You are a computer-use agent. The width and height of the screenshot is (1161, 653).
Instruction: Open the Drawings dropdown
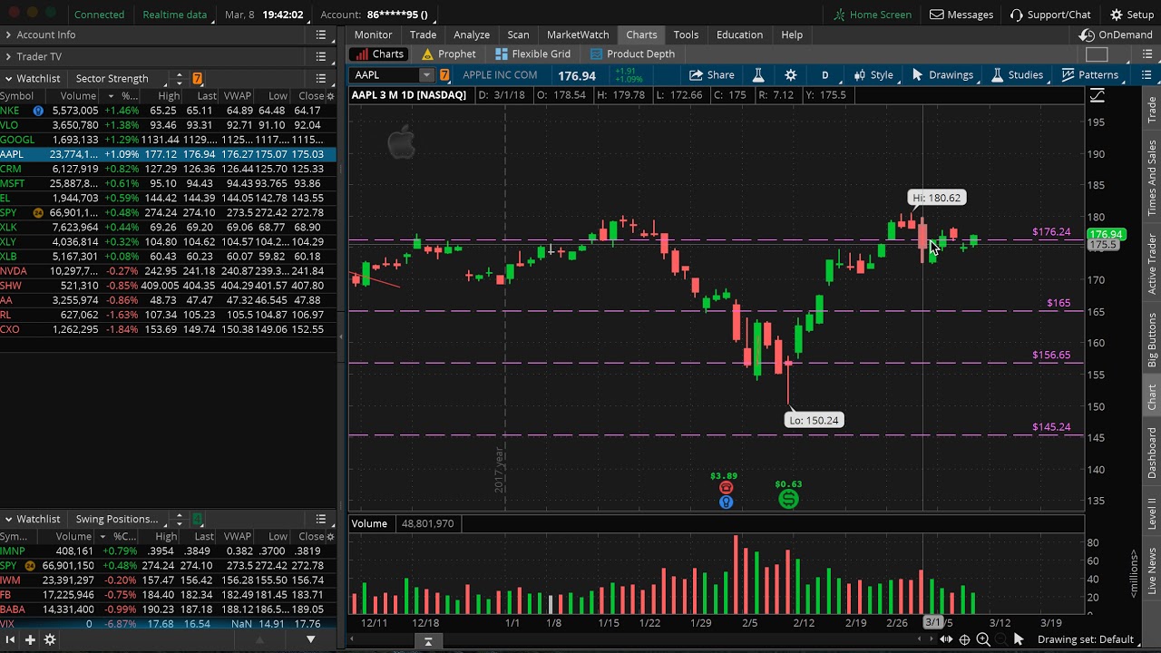[941, 75]
